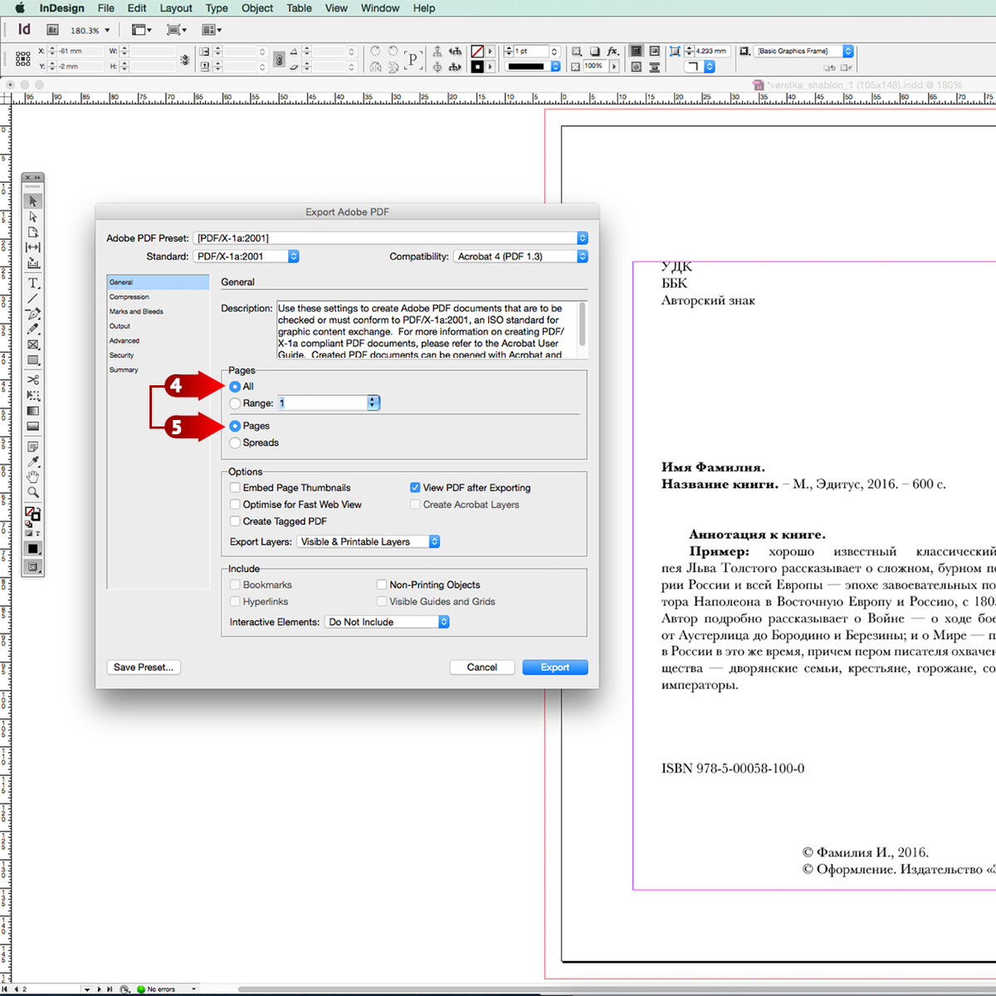
Task: Open the Object menu
Action: pyautogui.click(x=257, y=8)
